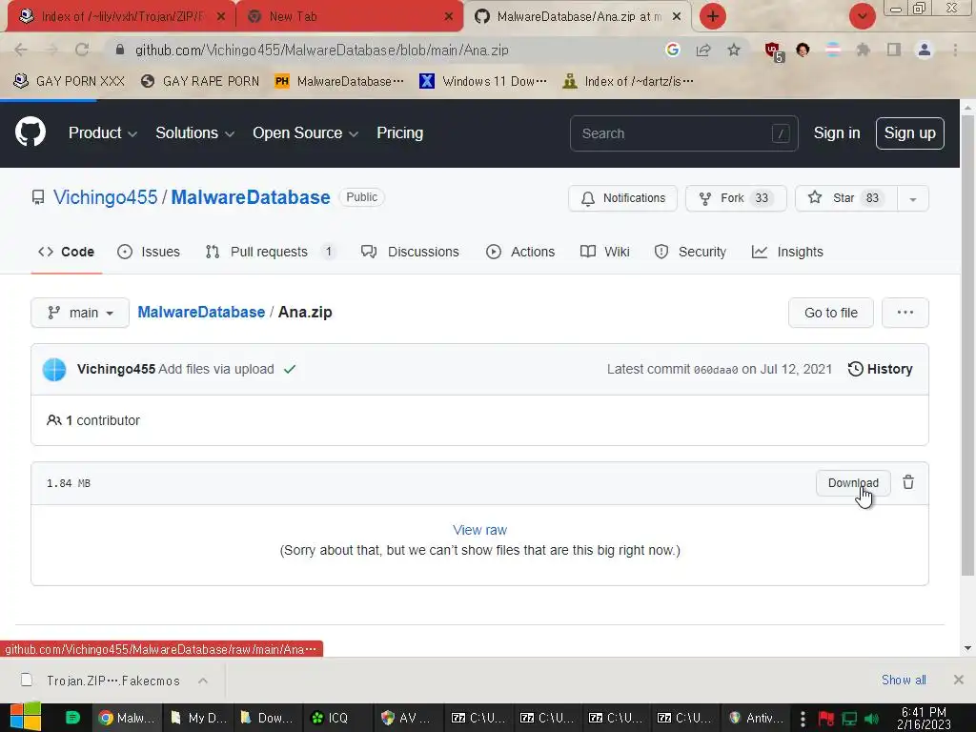This screenshot has height=732, width=976.
Task: Click the View raw link
Action: pos(480,530)
